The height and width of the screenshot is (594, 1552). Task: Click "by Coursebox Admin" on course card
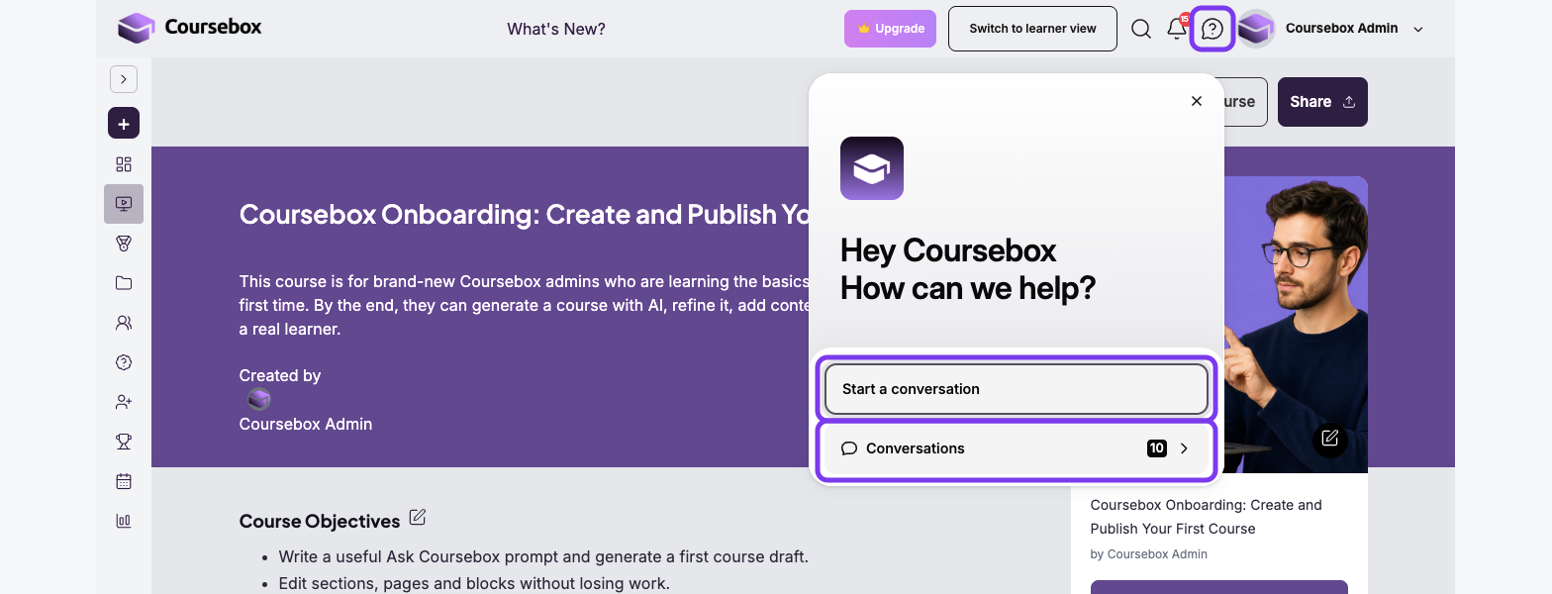[1148, 554]
